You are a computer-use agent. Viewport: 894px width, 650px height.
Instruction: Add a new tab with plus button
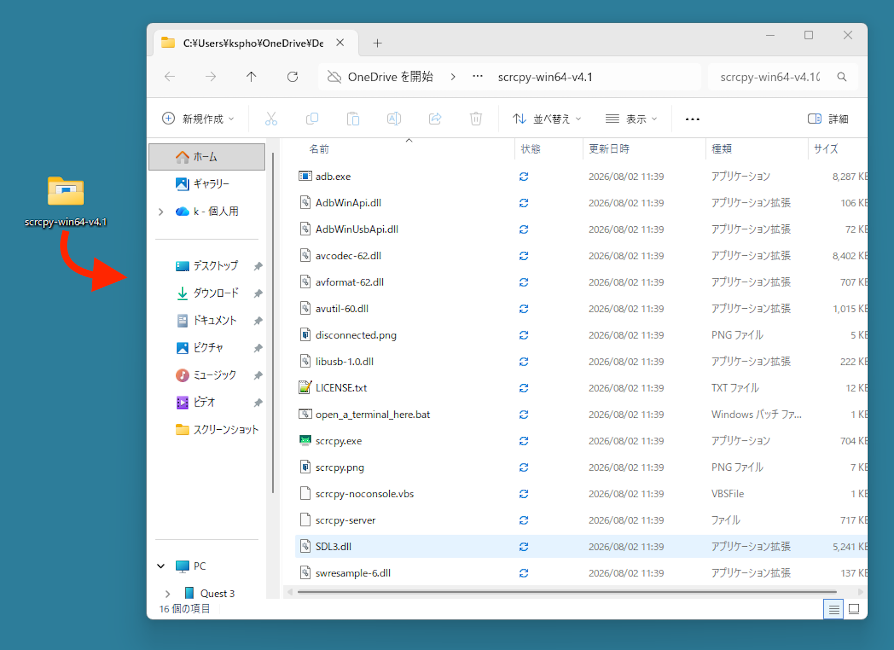coord(378,43)
